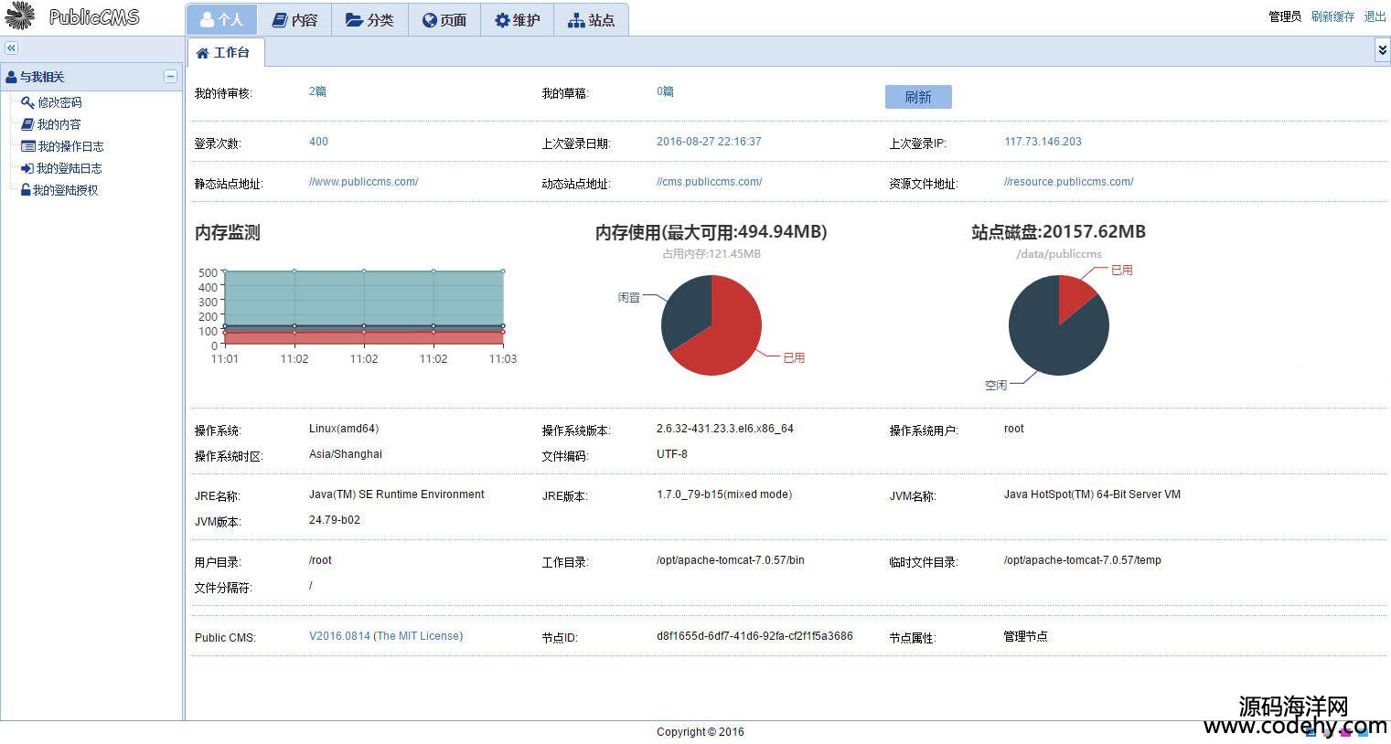The height and width of the screenshot is (744, 1391).
Task: Click the 站点磁盘:20157.62MB heading
Action: click(1058, 232)
